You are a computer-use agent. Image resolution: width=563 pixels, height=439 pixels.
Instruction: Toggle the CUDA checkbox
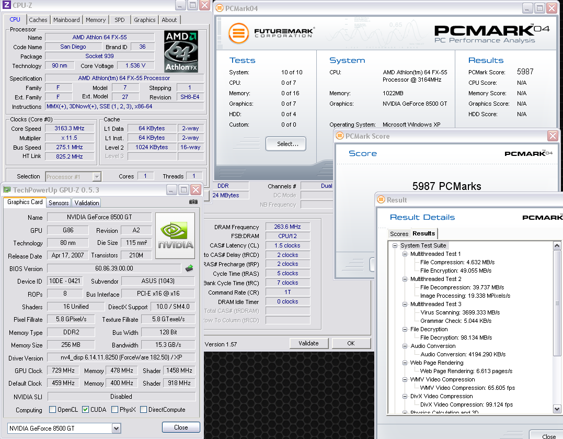(x=85, y=410)
